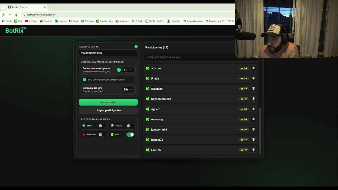Open the Telegram bookmark
This screenshot has height=190, width=338.
[x=87, y=21]
